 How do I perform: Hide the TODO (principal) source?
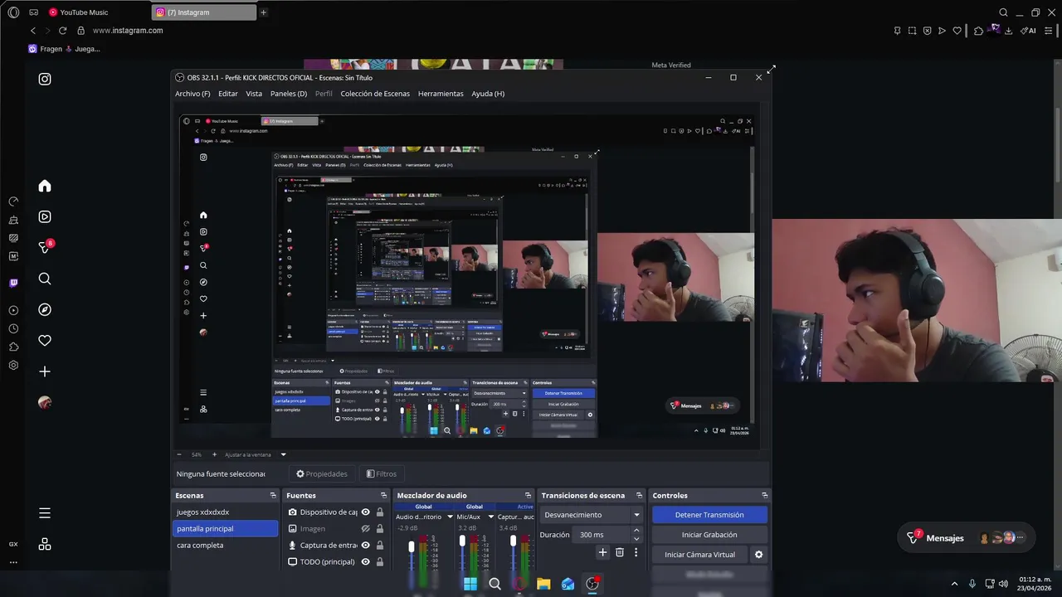pos(365,562)
